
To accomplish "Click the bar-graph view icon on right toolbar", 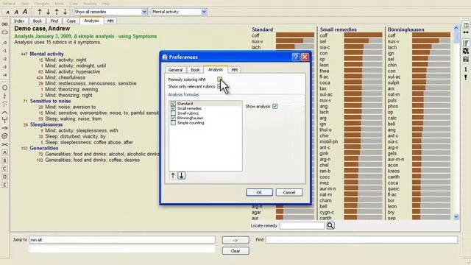I will [x=466, y=43].
